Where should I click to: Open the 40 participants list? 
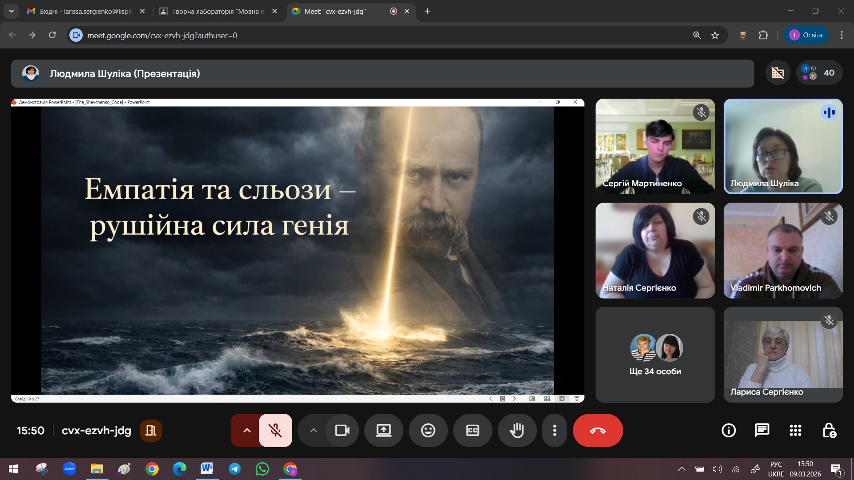coord(819,73)
